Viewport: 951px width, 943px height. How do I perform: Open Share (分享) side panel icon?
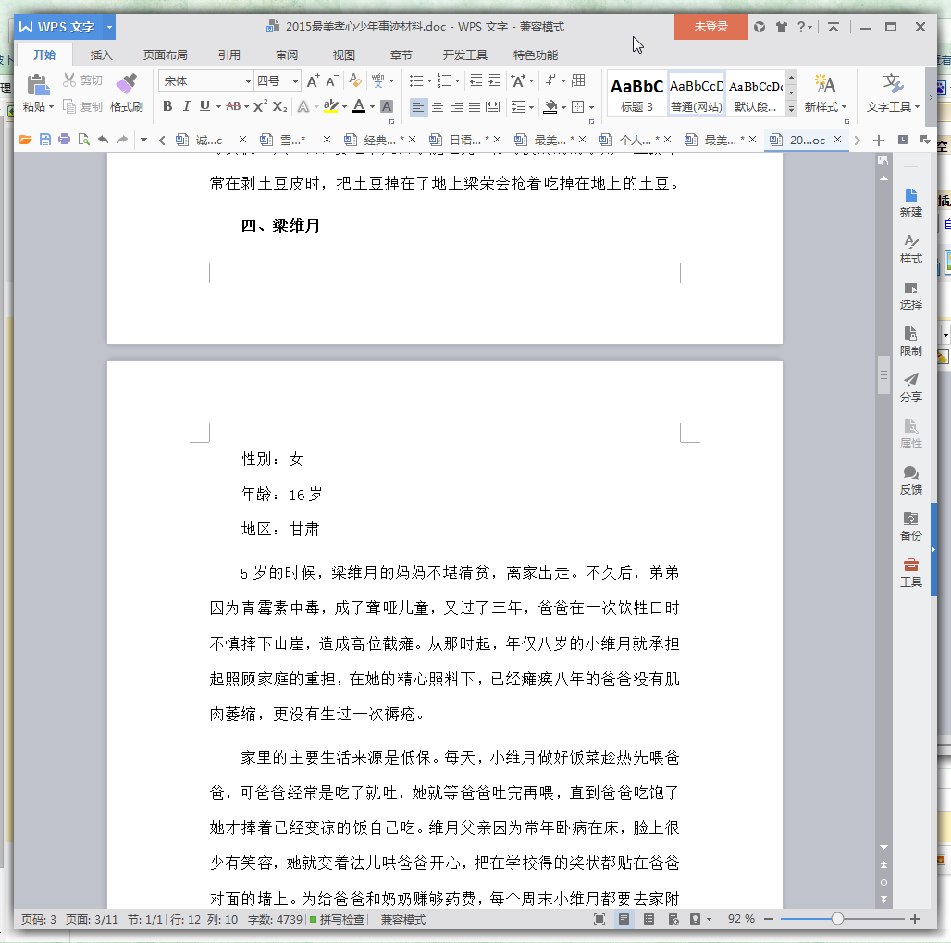pos(910,388)
